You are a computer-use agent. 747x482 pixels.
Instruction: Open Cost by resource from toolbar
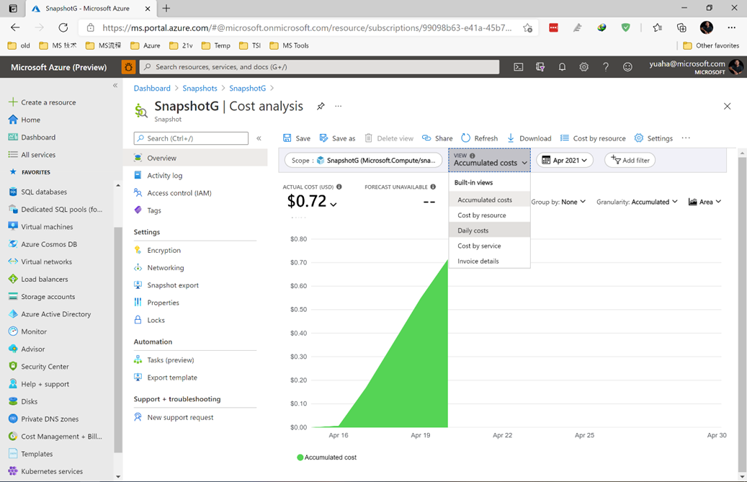click(593, 138)
